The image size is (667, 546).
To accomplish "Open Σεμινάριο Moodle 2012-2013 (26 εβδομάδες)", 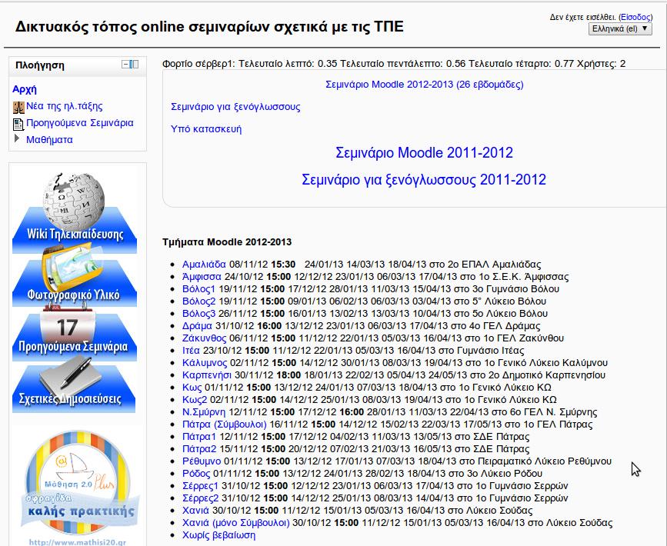I will 424,84.
